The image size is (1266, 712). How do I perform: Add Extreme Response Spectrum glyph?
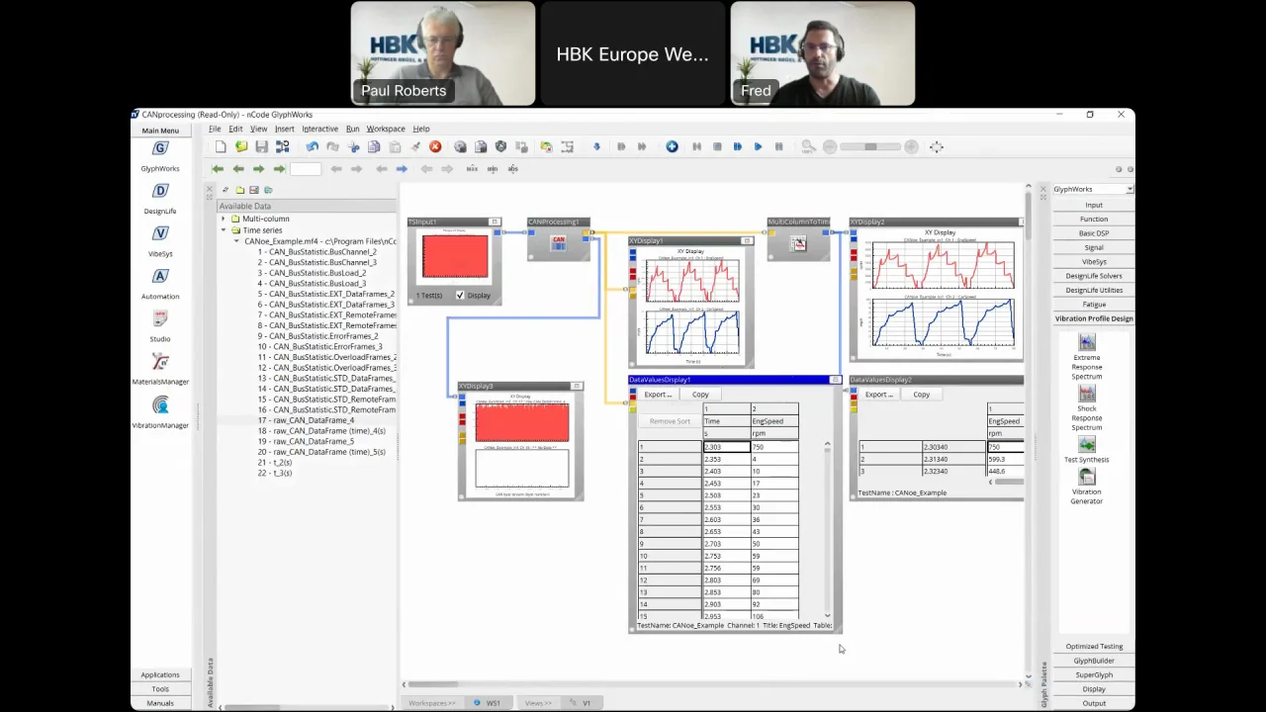(x=1086, y=343)
